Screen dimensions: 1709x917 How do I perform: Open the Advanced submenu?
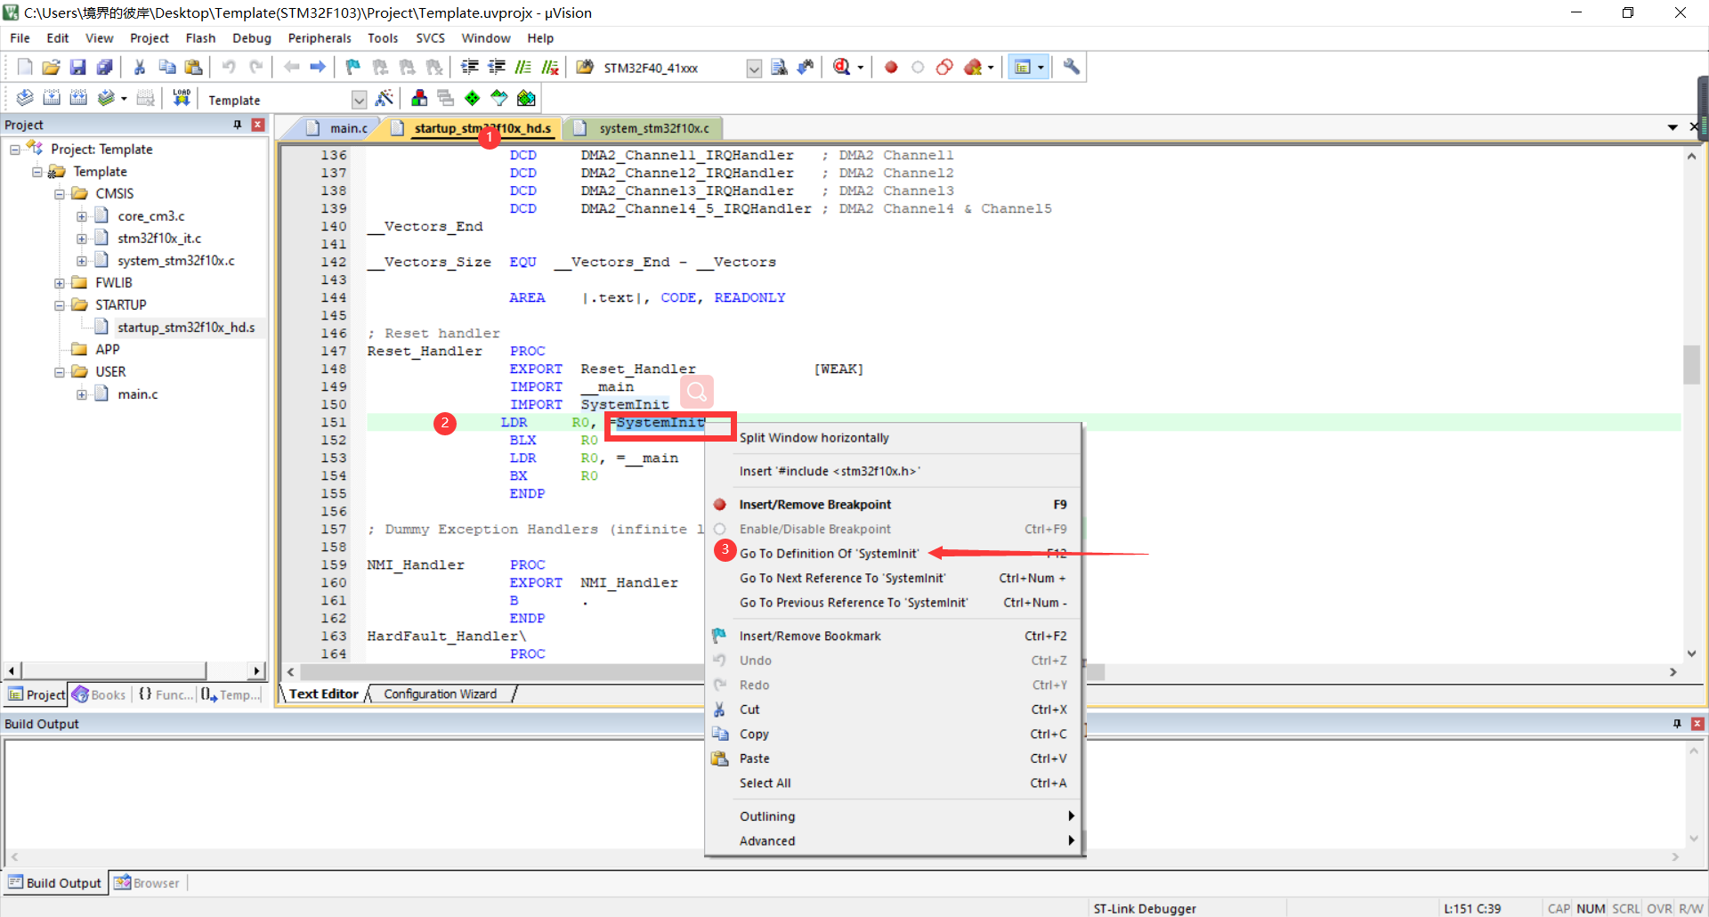(x=895, y=840)
